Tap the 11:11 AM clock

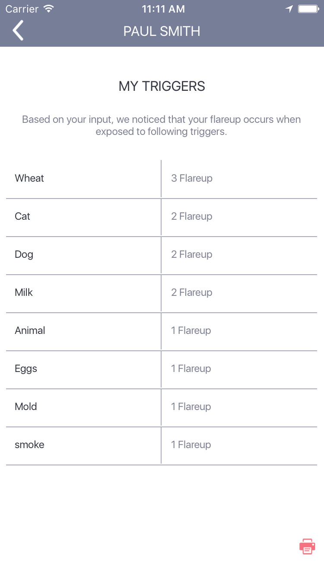(163, 9)
